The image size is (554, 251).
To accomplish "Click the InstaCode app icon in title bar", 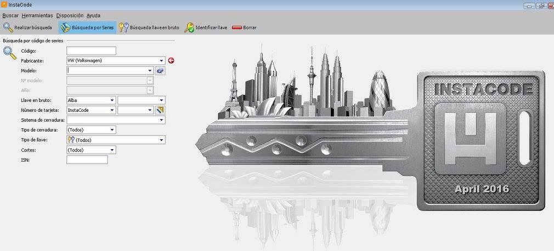I will [4, 4].
